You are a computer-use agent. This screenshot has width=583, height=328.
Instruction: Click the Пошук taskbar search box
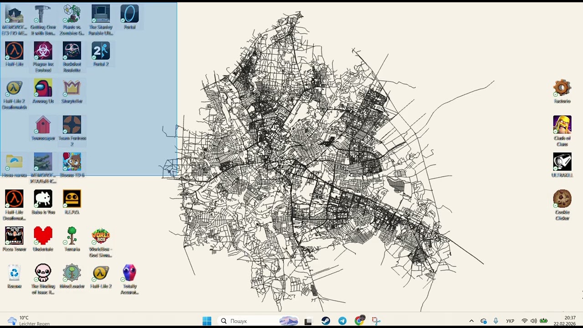(258, 321)
